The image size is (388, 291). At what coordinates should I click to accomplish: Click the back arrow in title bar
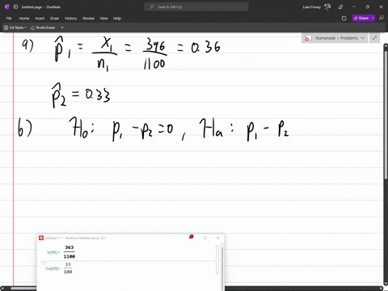15,6
